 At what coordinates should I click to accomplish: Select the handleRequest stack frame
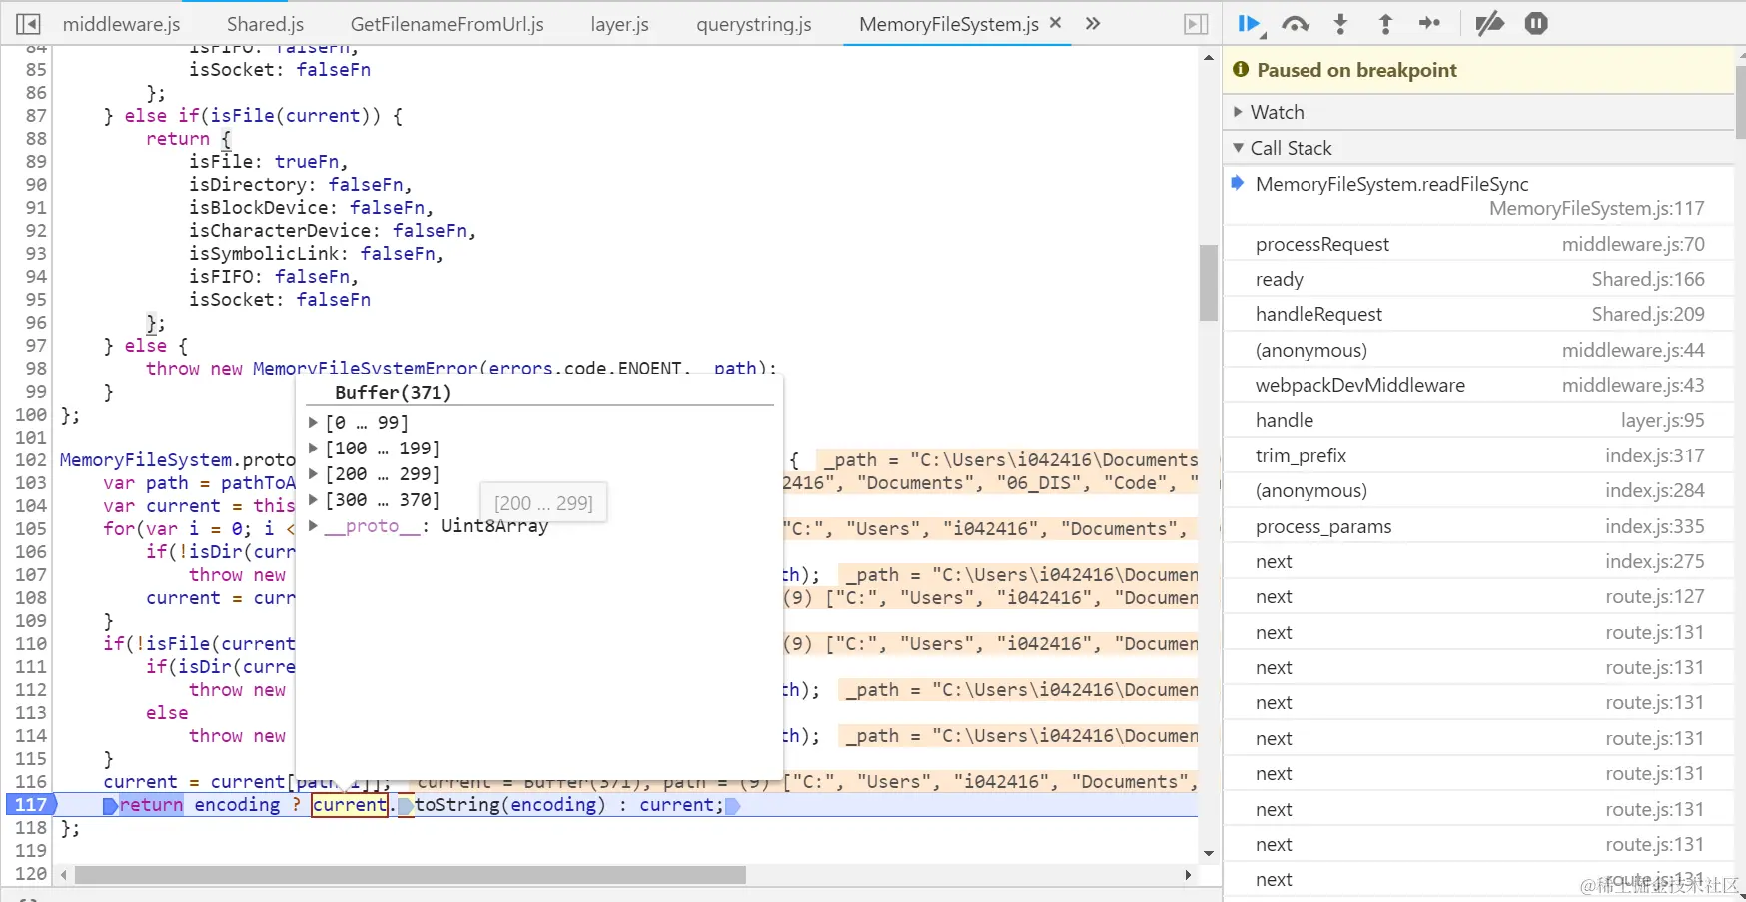pyautogui.click(x=1478, y=314)
